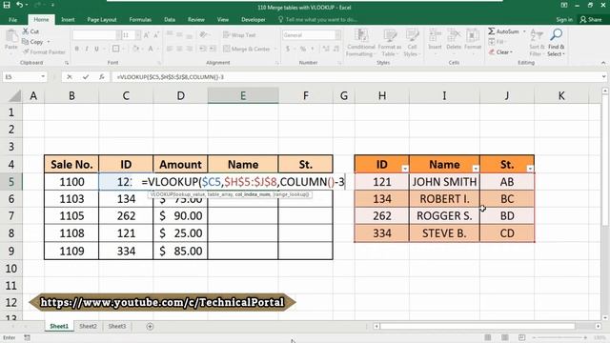Toggle Bold formatting
The image size is (610, 343).
click(77, 49)
